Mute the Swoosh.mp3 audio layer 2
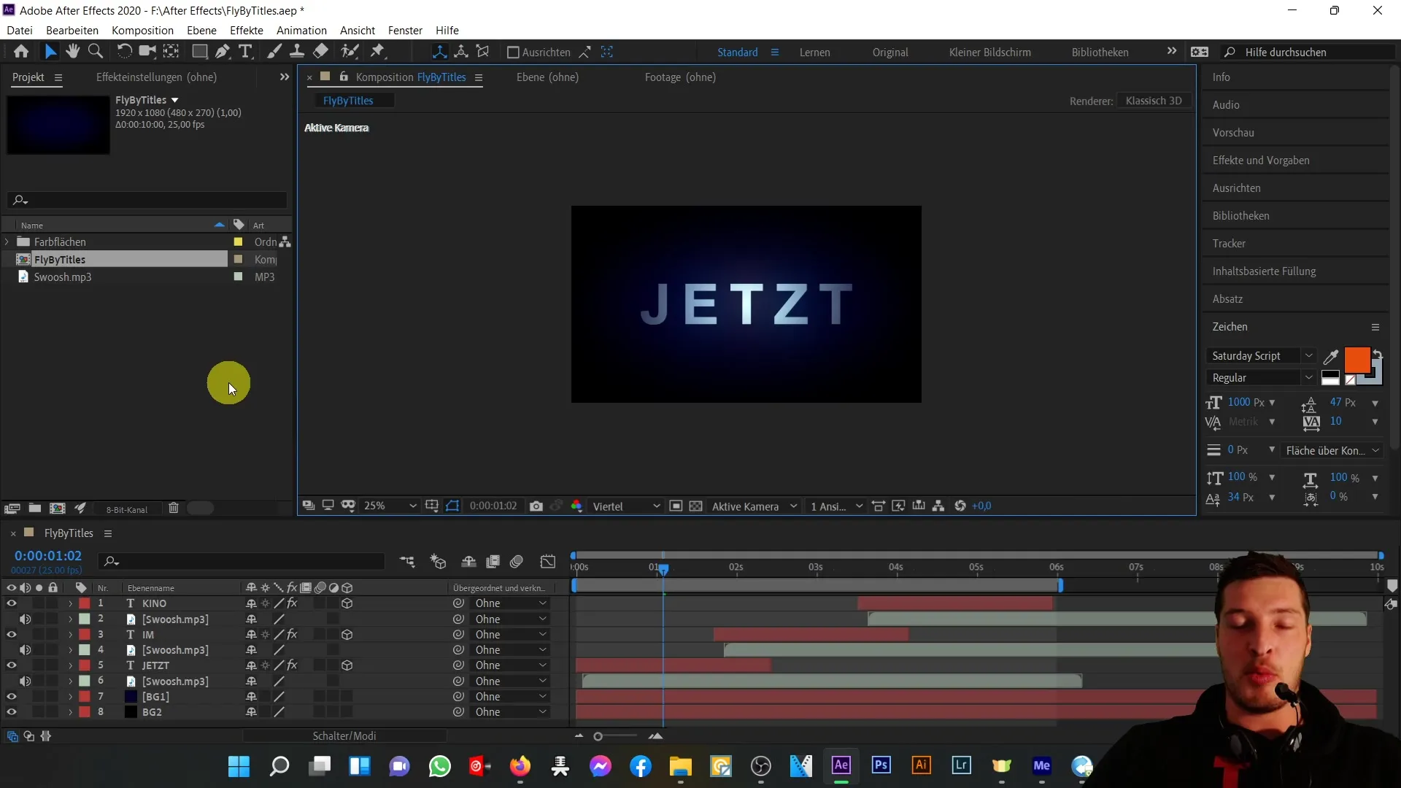1401x788 pixels. pyautogui.click(x=25, y=619)
